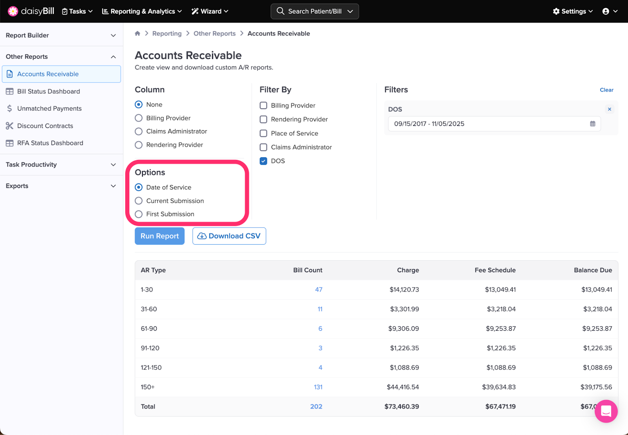Click the Download CSV button
The image size is (628, 435).
click(x=229, y=236)
